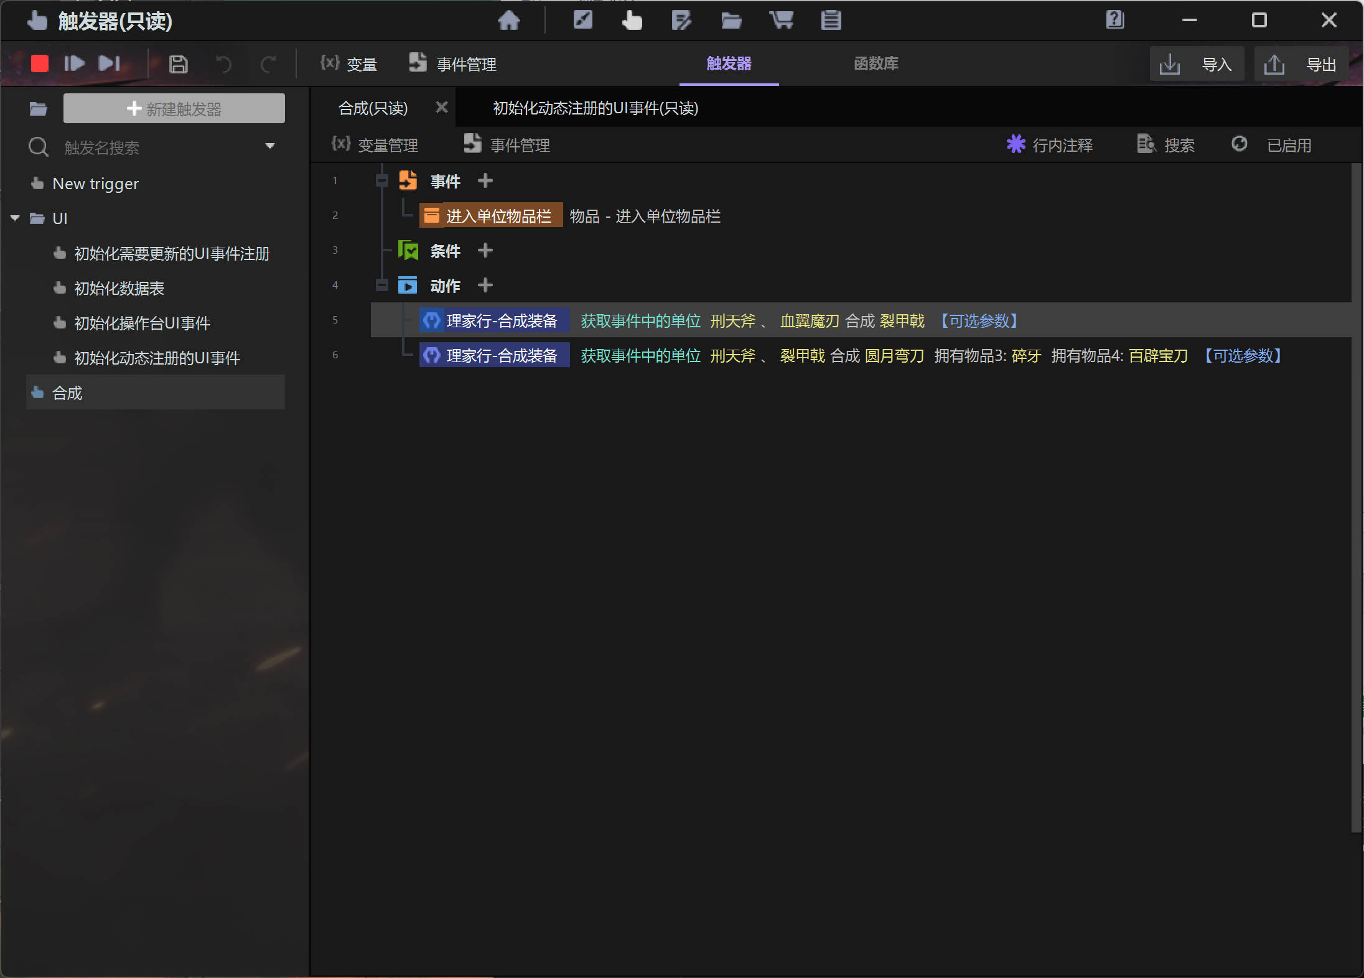
Task: Click the 事件 section icon
Action: pos(408,180)
